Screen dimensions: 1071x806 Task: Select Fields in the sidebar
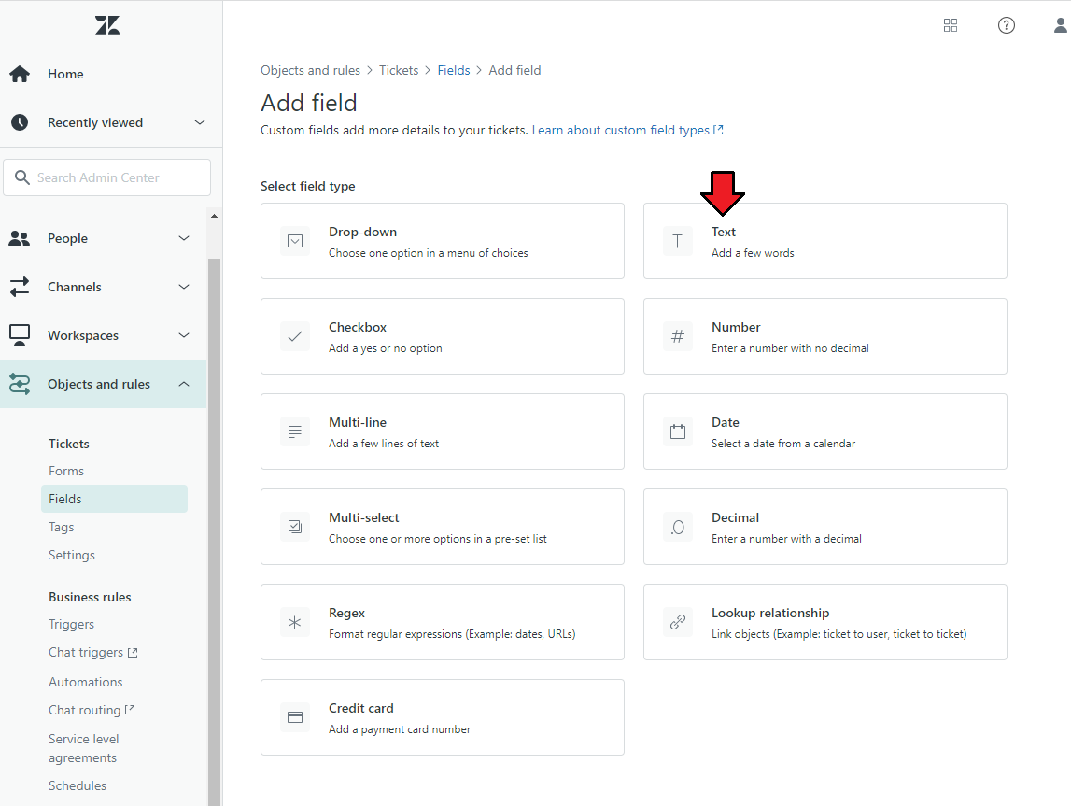[114, 499]
